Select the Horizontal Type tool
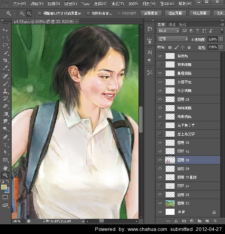225x234 pixels. click(x=5, y=145)
